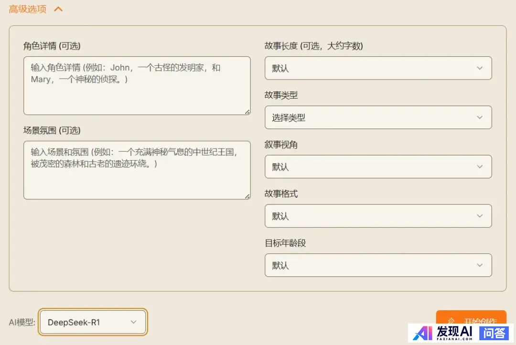Screen dimensions: 516x345
Task: Click into the 场景氛围 text area
Action: point(137,170)
